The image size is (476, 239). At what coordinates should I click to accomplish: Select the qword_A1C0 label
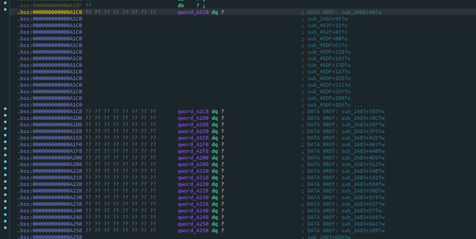pos(193,12)
